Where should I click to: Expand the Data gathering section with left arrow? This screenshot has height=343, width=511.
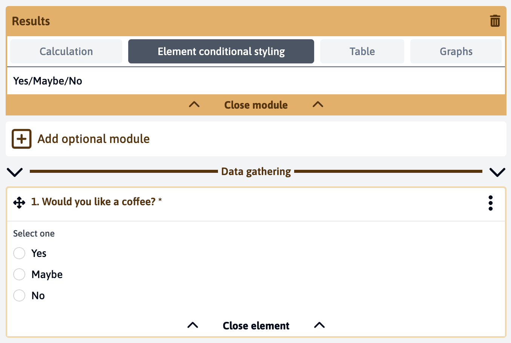(15, 172)
